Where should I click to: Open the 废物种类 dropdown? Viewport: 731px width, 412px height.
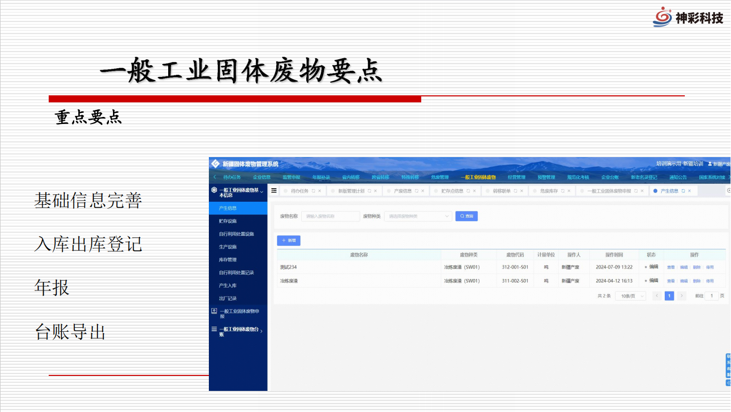click(418, 216)
